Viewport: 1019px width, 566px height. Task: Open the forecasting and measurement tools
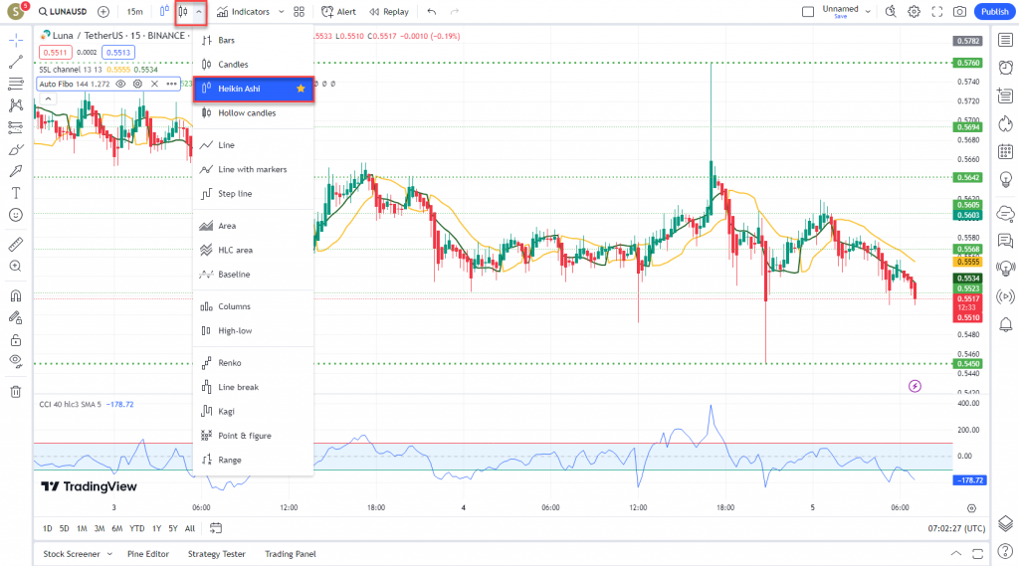16,127
